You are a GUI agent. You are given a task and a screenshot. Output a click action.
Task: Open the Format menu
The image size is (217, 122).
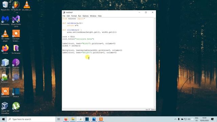[74, 16]
